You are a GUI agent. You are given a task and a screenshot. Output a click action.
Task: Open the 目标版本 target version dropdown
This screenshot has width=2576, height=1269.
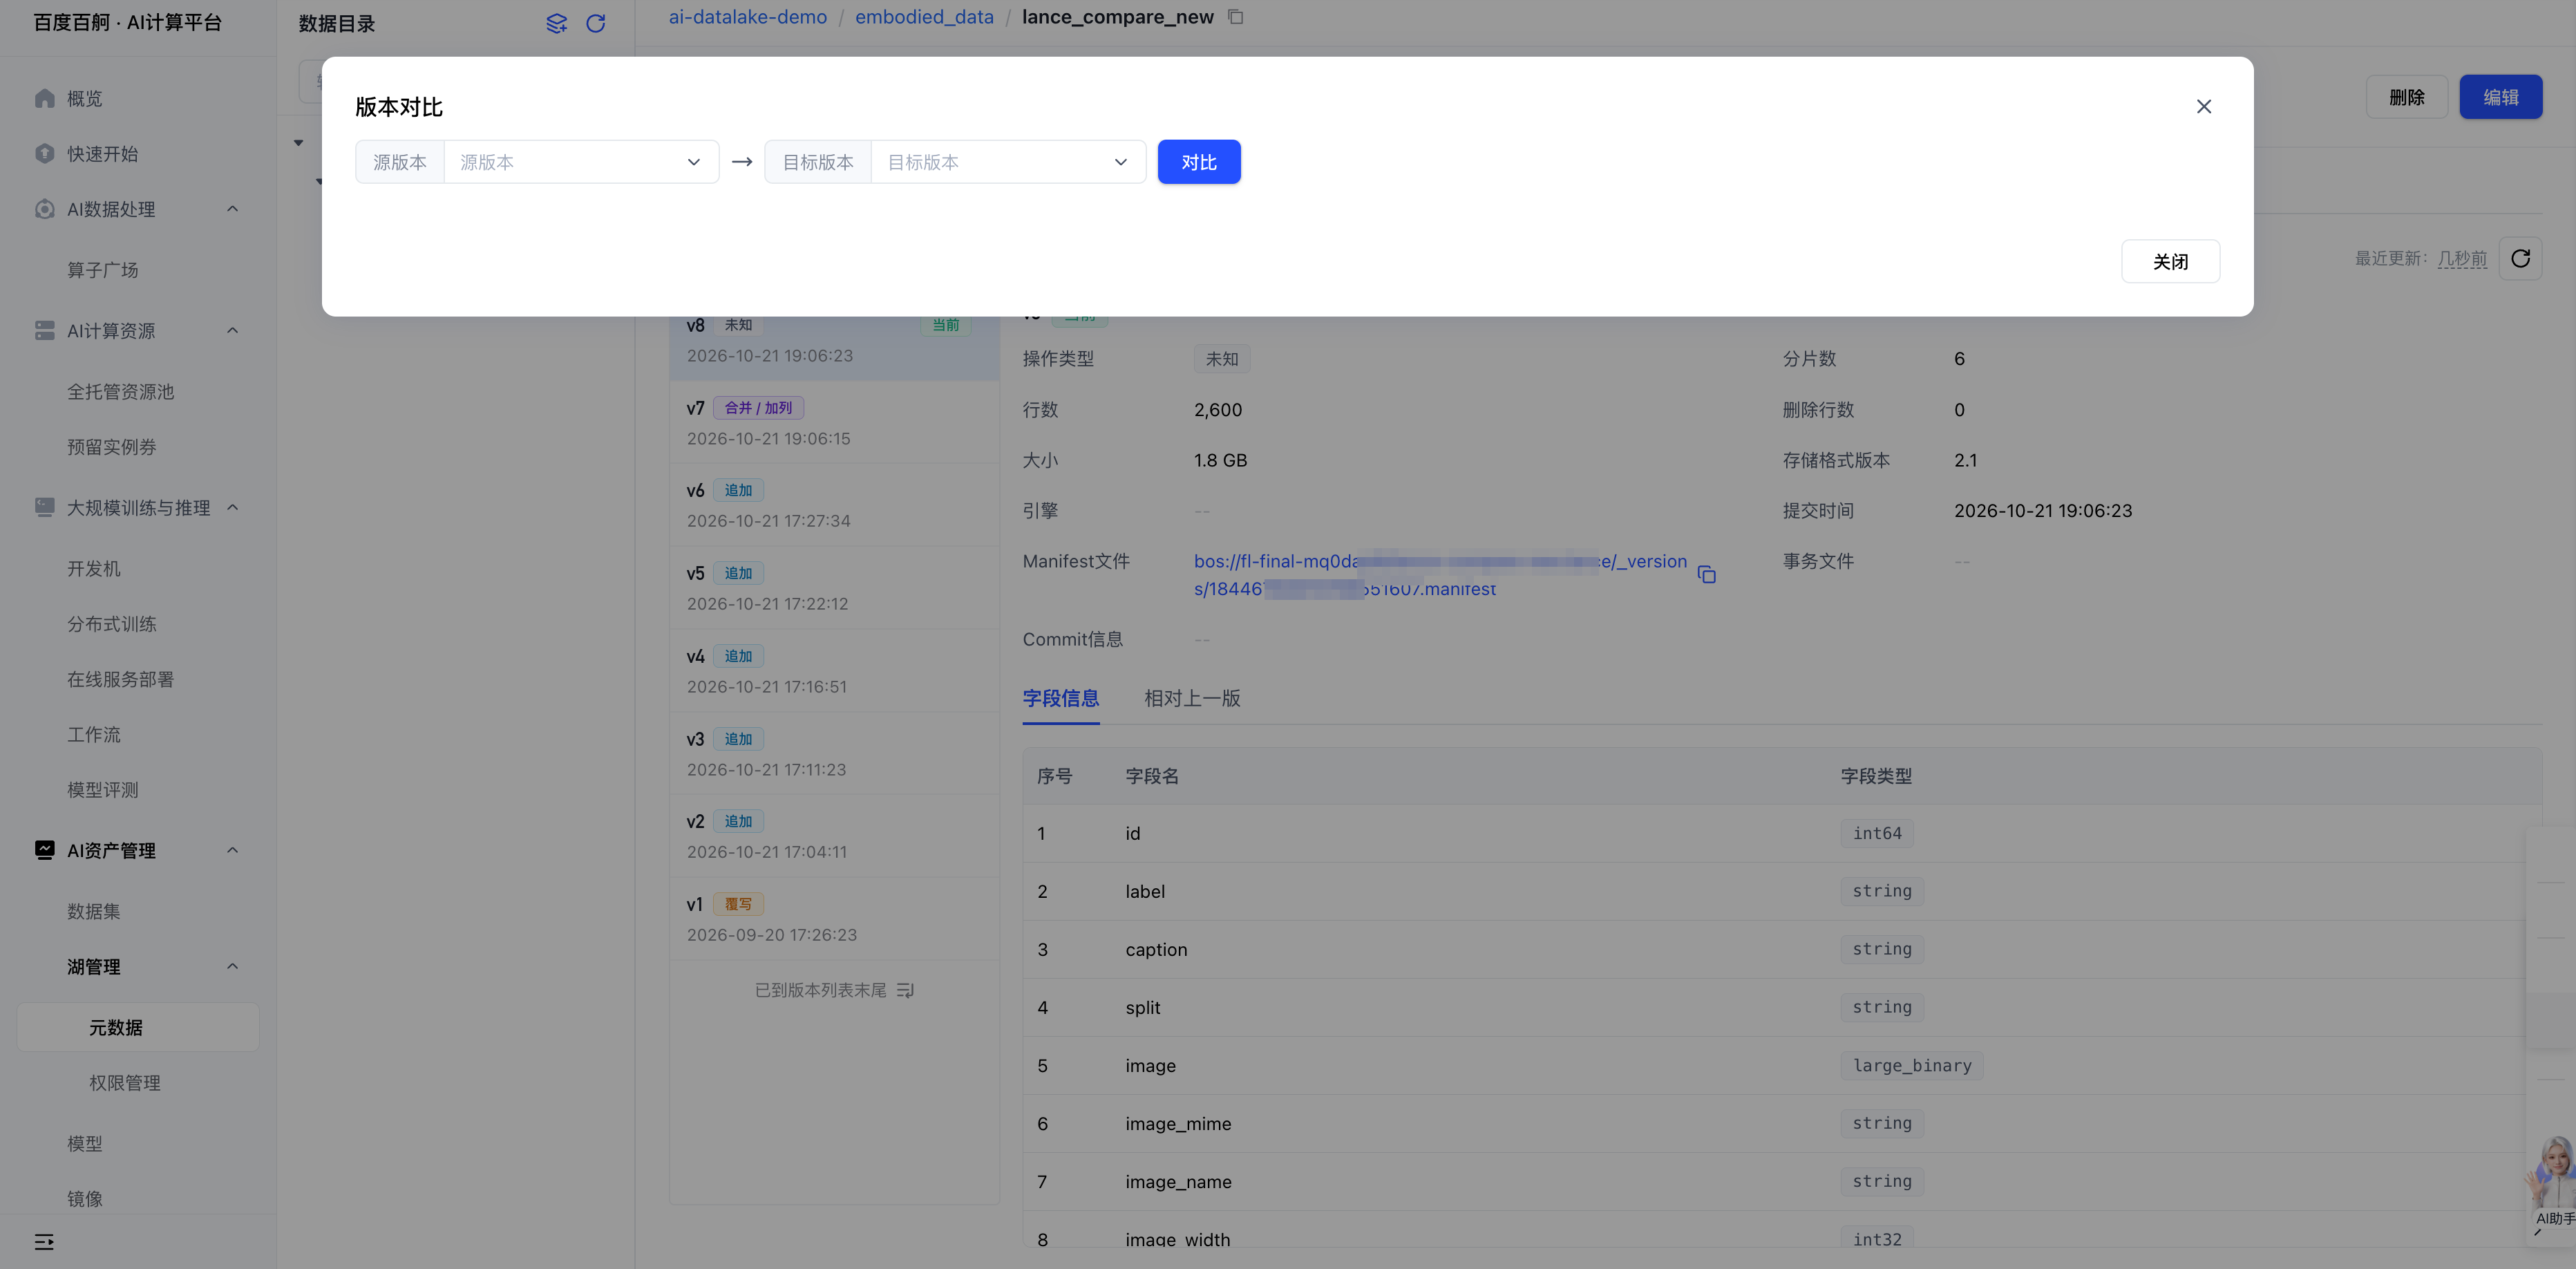click(1008, 162)
